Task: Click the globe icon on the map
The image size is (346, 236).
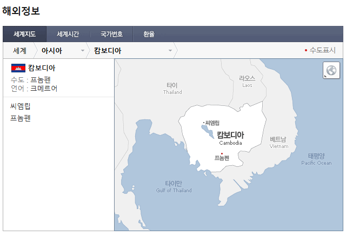Action: point(331,70)
